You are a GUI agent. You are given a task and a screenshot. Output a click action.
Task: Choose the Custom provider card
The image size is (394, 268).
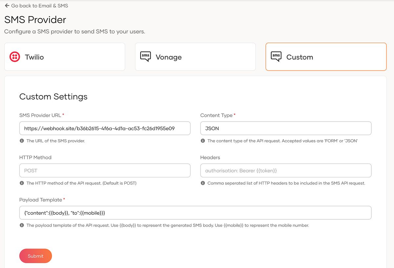click(x=326, y=57)
